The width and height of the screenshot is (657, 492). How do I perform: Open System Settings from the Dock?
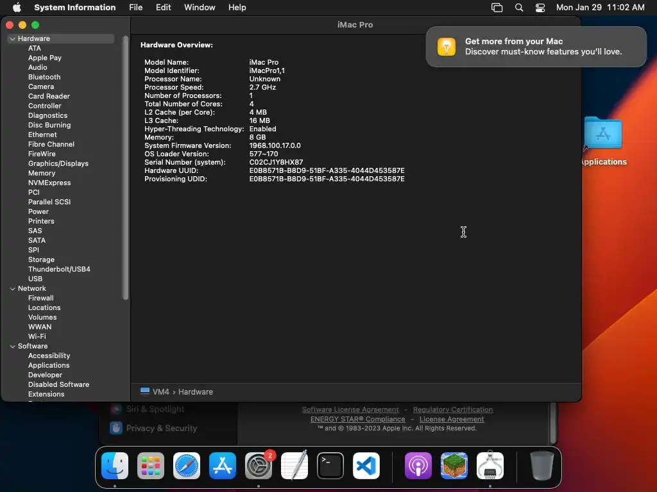coord(259,466)
